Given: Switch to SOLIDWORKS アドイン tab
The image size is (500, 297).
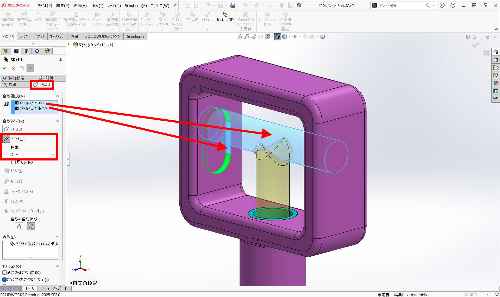Looking at the screenshot, I should pyautogui.click(x=103, y=36).
